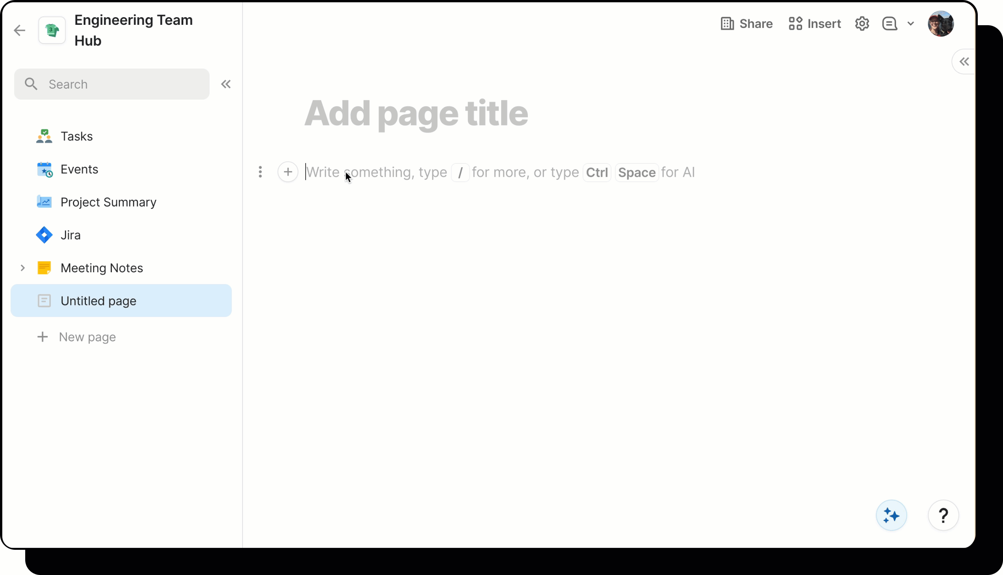Select the Events page

point(79,169)
